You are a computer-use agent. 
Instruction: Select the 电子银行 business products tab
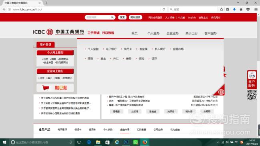pyautogui.click(x=62, y=130)
